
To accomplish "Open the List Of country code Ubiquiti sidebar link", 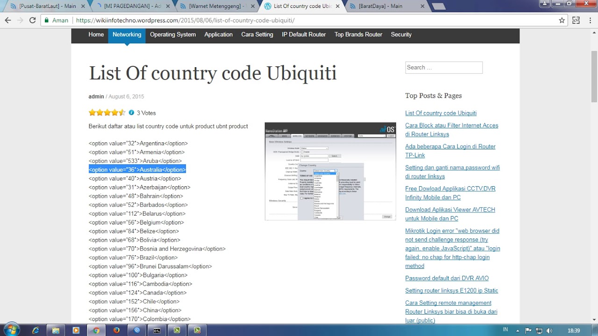I will pos(441,113).
